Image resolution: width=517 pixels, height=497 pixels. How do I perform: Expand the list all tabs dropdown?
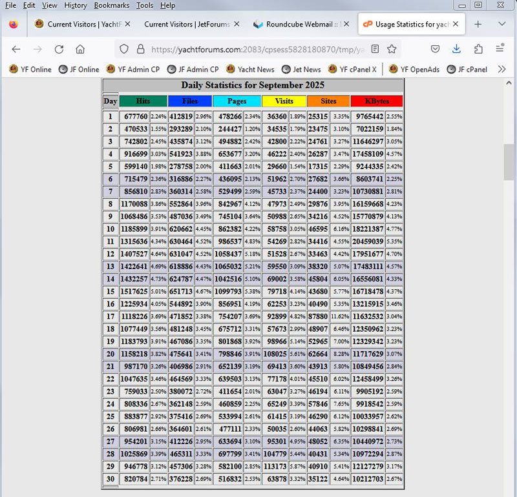(501, 24)
